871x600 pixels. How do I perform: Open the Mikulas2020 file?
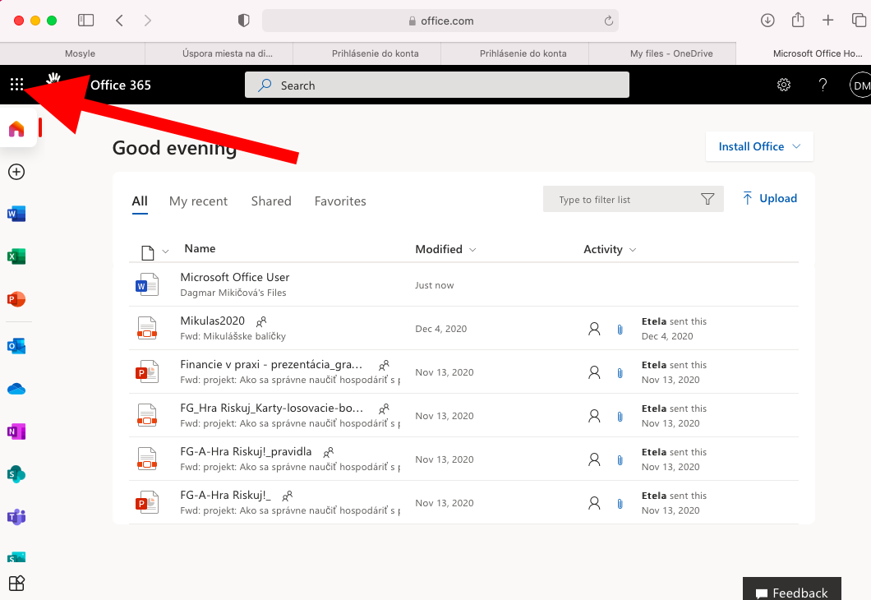(x=213, y=321)
